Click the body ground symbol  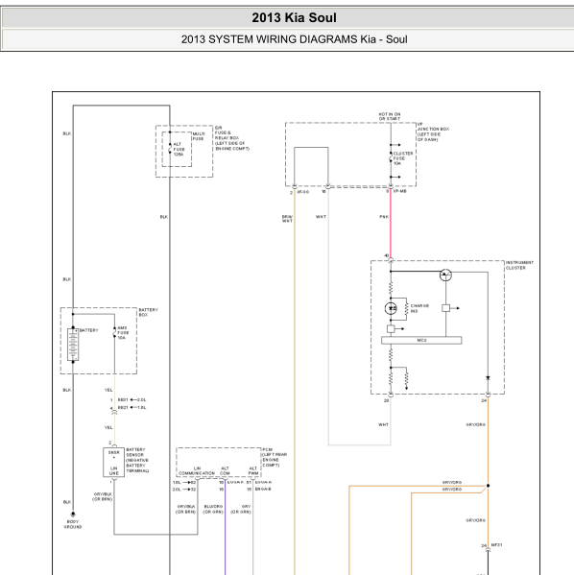point(73,515)
